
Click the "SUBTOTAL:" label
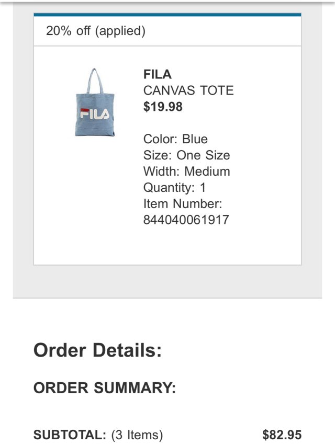click(x=70, y=434)
